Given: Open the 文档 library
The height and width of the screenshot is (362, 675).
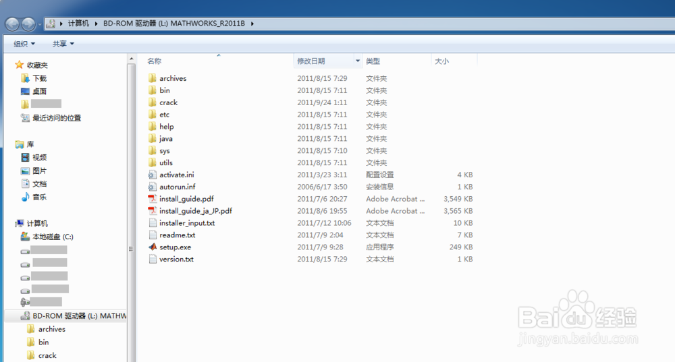Looking at the screenshot, I should 40,184.
